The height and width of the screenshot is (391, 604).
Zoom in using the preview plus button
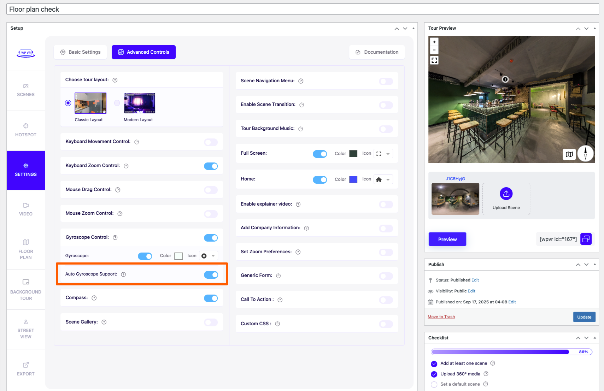pos(434,42)
